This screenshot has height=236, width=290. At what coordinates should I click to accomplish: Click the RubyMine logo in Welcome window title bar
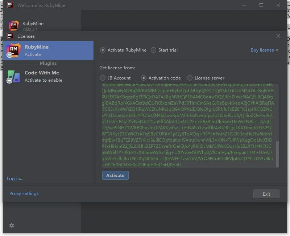pyautogui.click(x=10, y=5)
